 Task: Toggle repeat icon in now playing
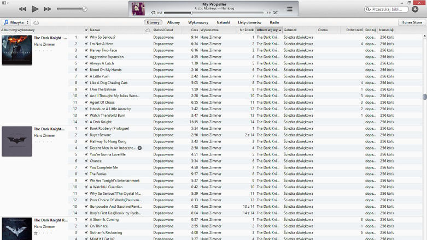coord(153,13)
